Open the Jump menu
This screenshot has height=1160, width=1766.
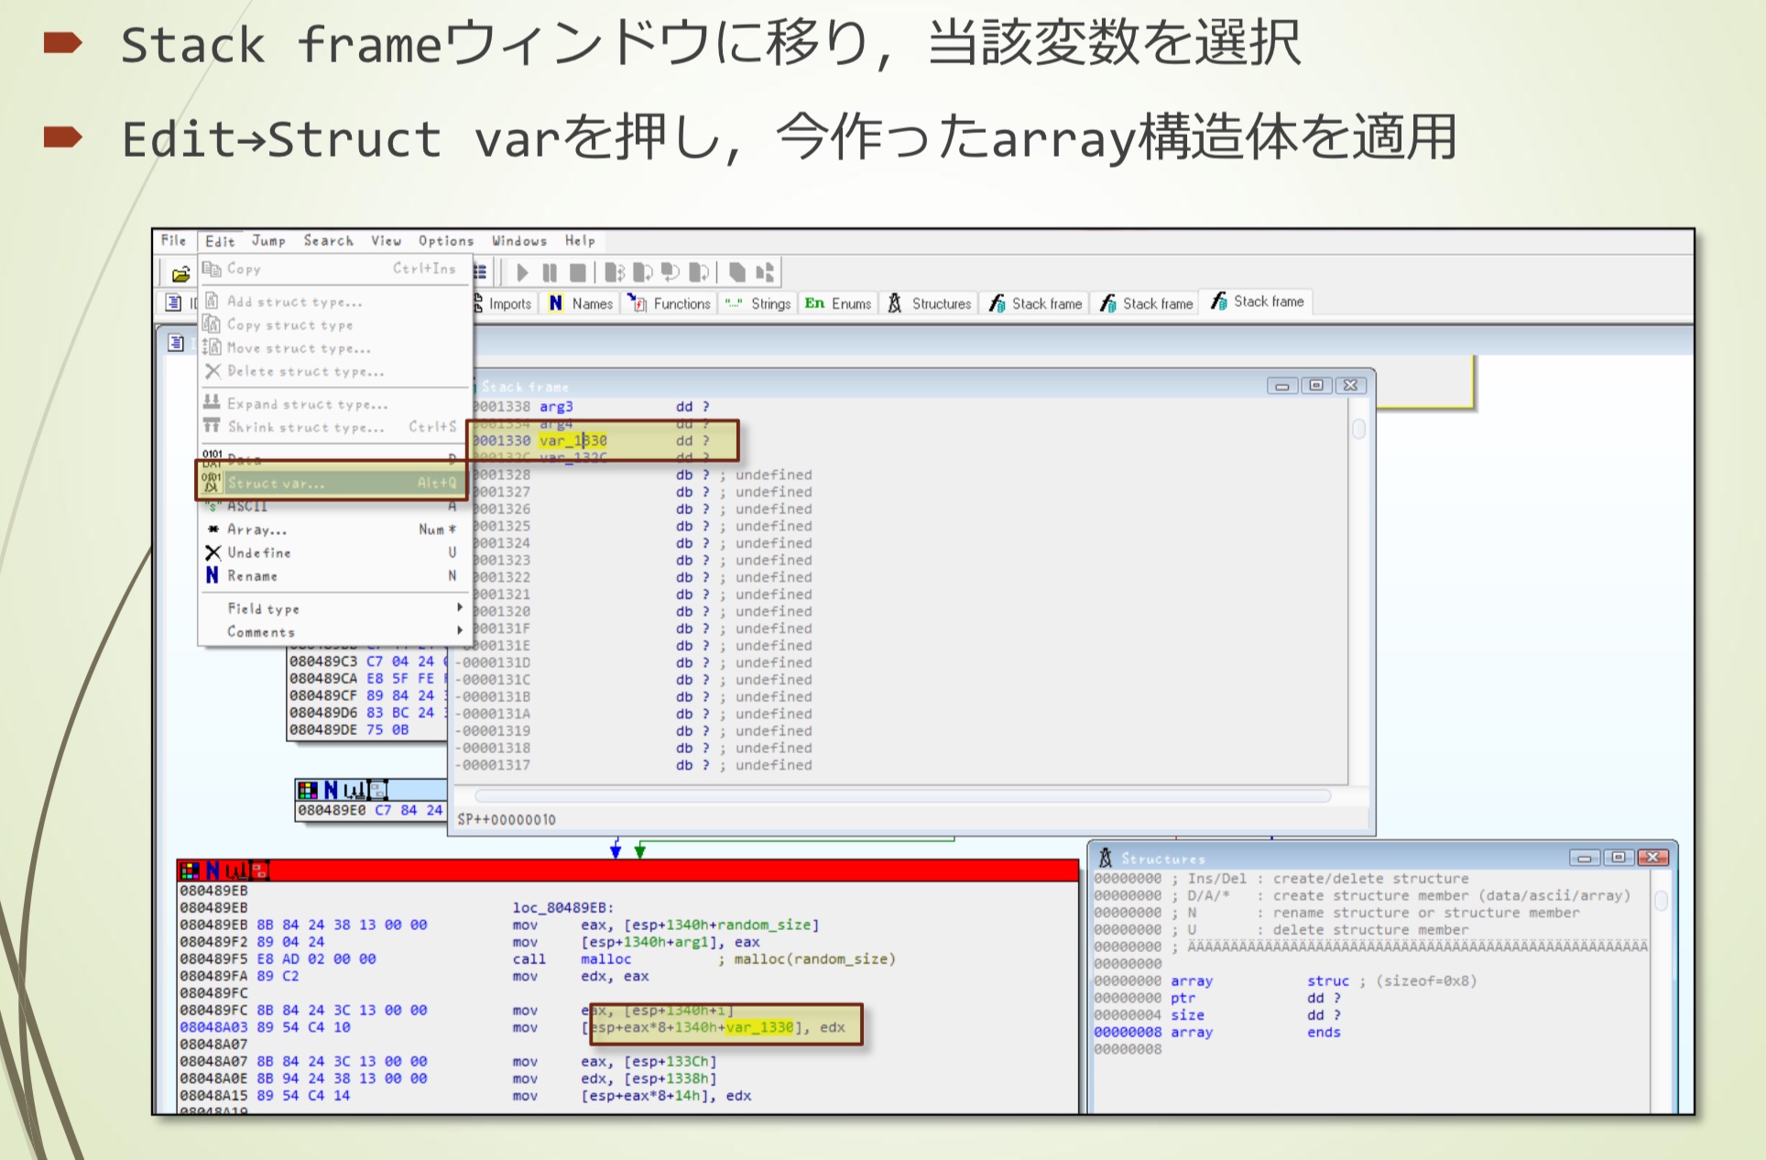268,241
